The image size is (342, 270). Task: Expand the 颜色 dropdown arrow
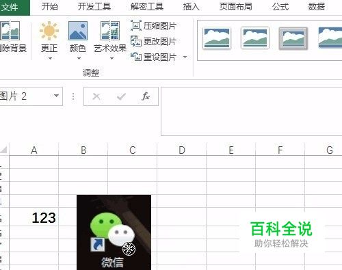pos(79,59)
